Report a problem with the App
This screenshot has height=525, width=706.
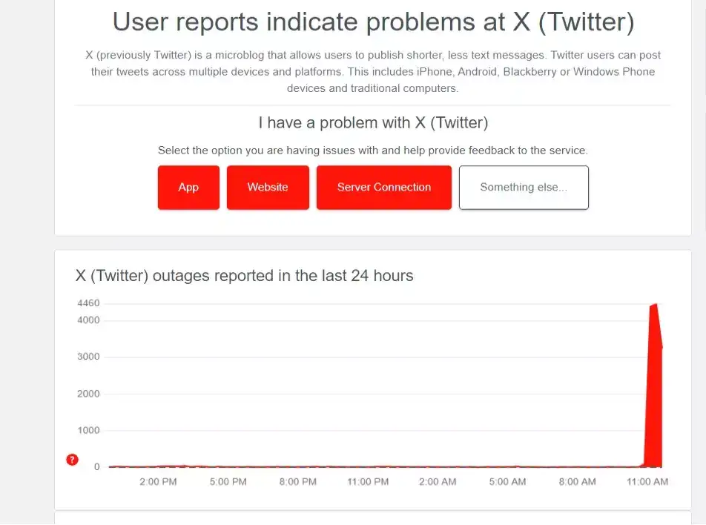click(188, 188)
